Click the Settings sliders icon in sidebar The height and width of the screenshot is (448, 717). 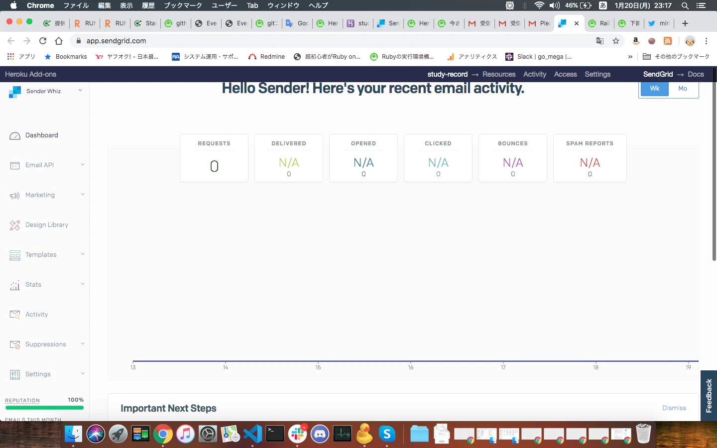point(15,374)
